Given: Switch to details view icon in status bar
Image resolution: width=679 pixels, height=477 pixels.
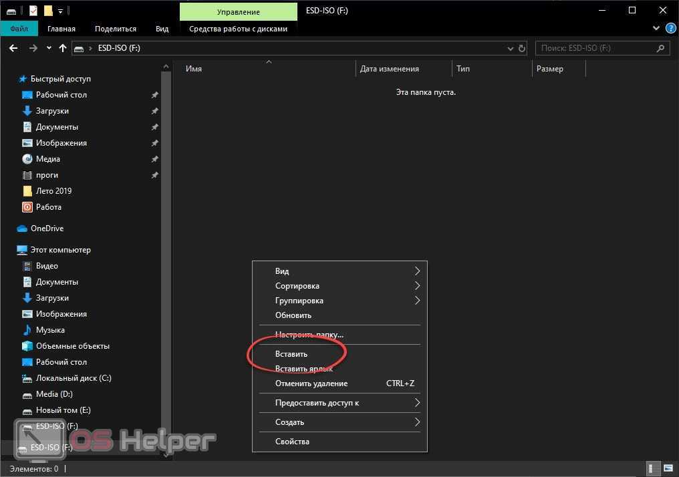Looking at the screenshot, I should (652, 468).
